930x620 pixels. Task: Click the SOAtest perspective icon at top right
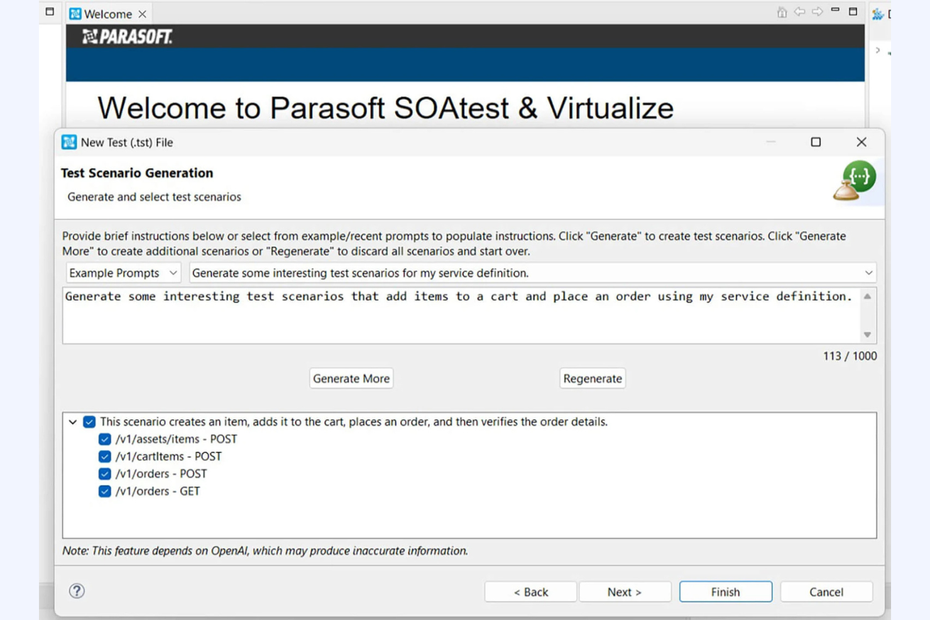879,13
